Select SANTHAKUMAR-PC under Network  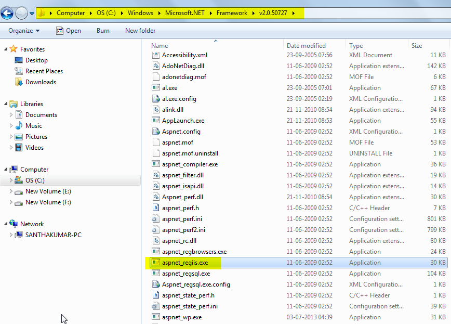coord(53,235)
